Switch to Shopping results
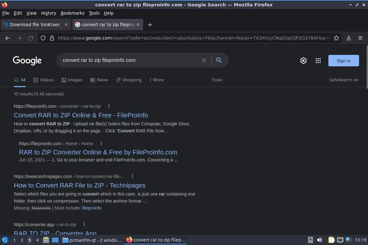The width and height of the screenshot is (368, 245). click(x=129, y=80)
